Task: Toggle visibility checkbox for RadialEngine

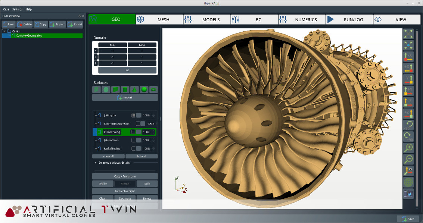Action: point(134,149)
